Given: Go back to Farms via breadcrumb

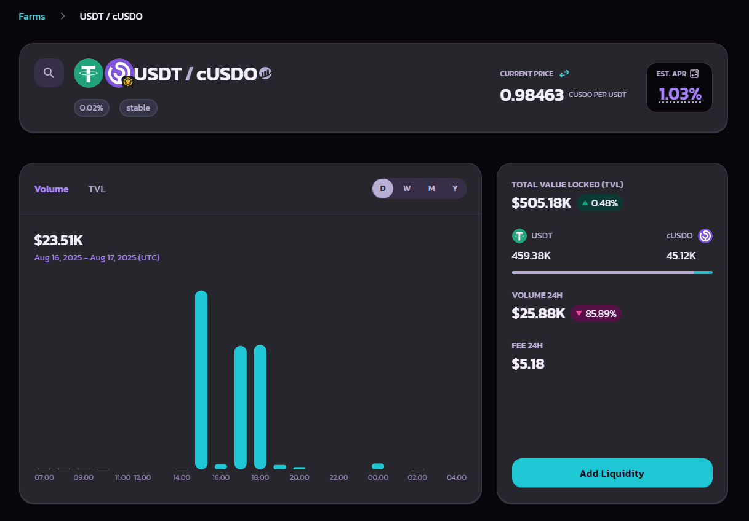Looking at the screenshot, I should pos(32,17).
